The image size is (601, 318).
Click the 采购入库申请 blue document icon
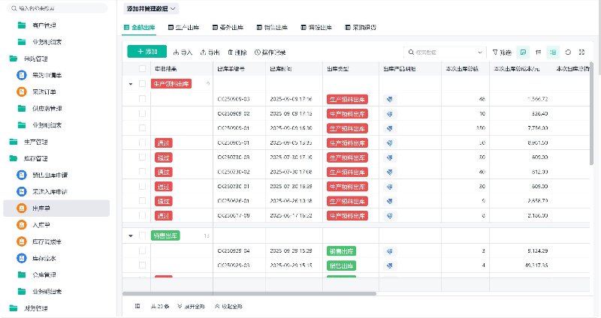(x=22, y=191)
